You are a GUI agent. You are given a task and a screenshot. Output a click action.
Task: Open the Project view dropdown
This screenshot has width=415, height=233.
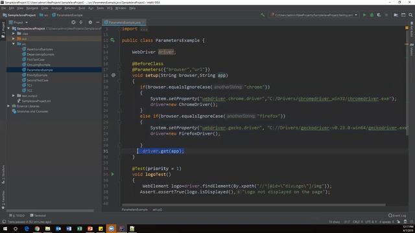(19, 23)
